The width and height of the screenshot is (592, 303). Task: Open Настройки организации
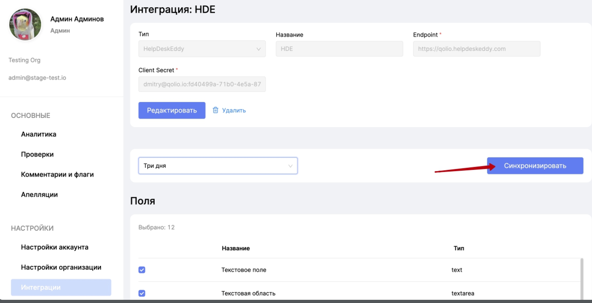click(61, 267)
